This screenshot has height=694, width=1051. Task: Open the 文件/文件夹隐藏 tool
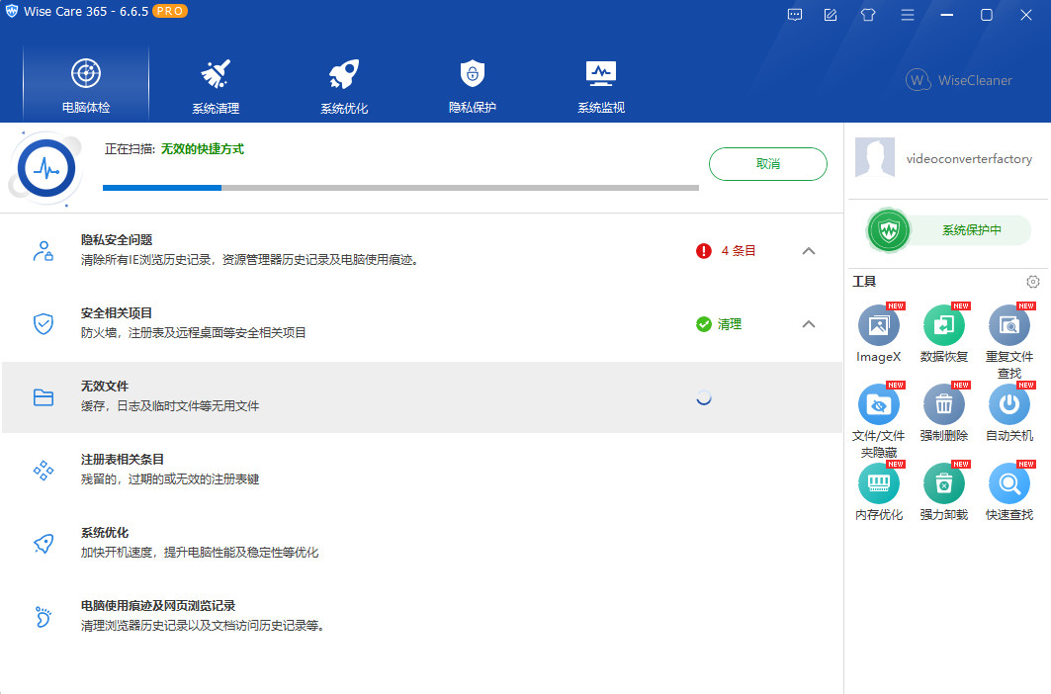pyautogui.click(x=878, y=405)
